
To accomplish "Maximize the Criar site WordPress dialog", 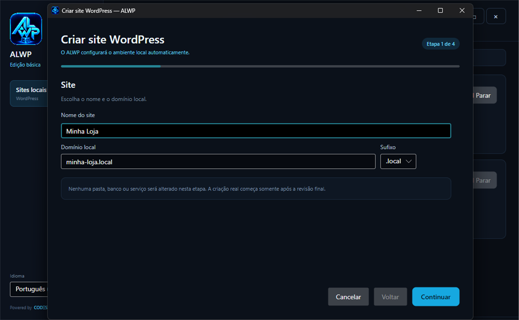I will coord(440,11).
